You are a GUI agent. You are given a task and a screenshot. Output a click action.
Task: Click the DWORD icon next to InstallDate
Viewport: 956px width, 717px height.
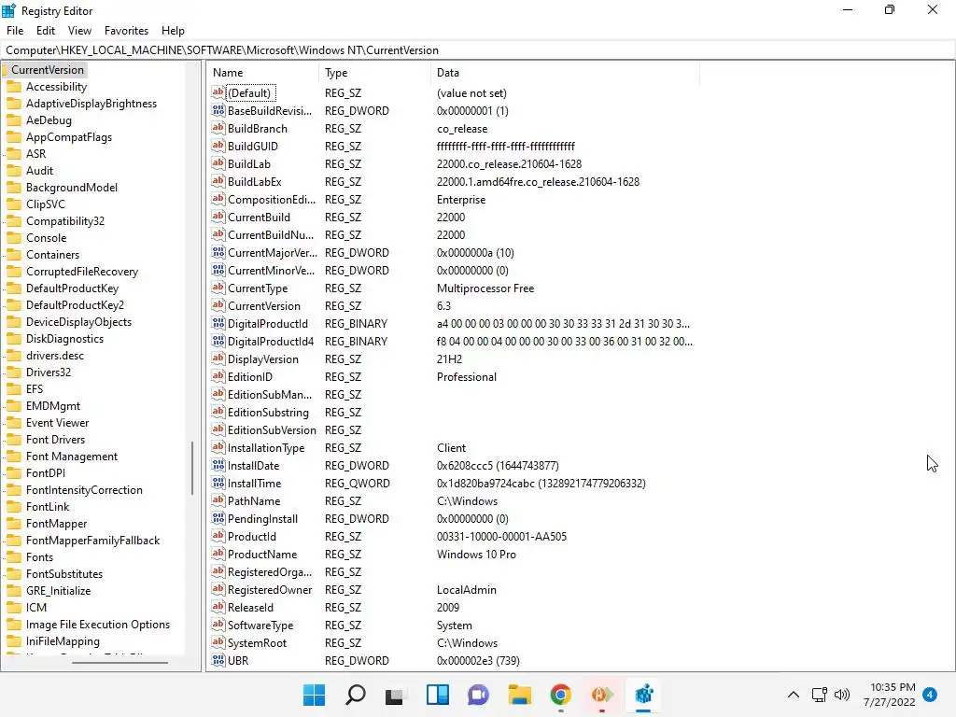pos(218,465)
